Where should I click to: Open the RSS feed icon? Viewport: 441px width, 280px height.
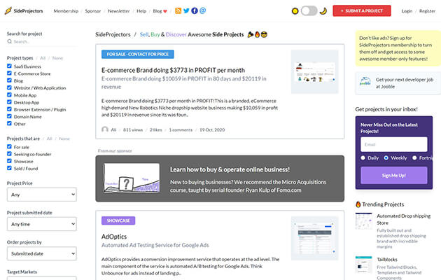178,10
